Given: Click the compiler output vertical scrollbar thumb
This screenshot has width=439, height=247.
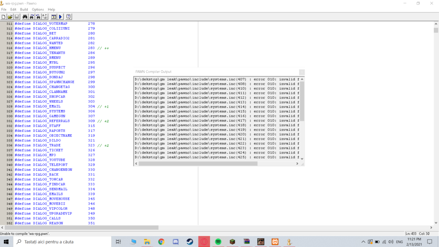Looking at the screenshot, I should click(x=302, y=102).
